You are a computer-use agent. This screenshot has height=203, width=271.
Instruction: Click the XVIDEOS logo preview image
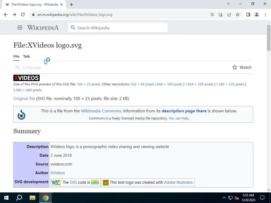26,78
